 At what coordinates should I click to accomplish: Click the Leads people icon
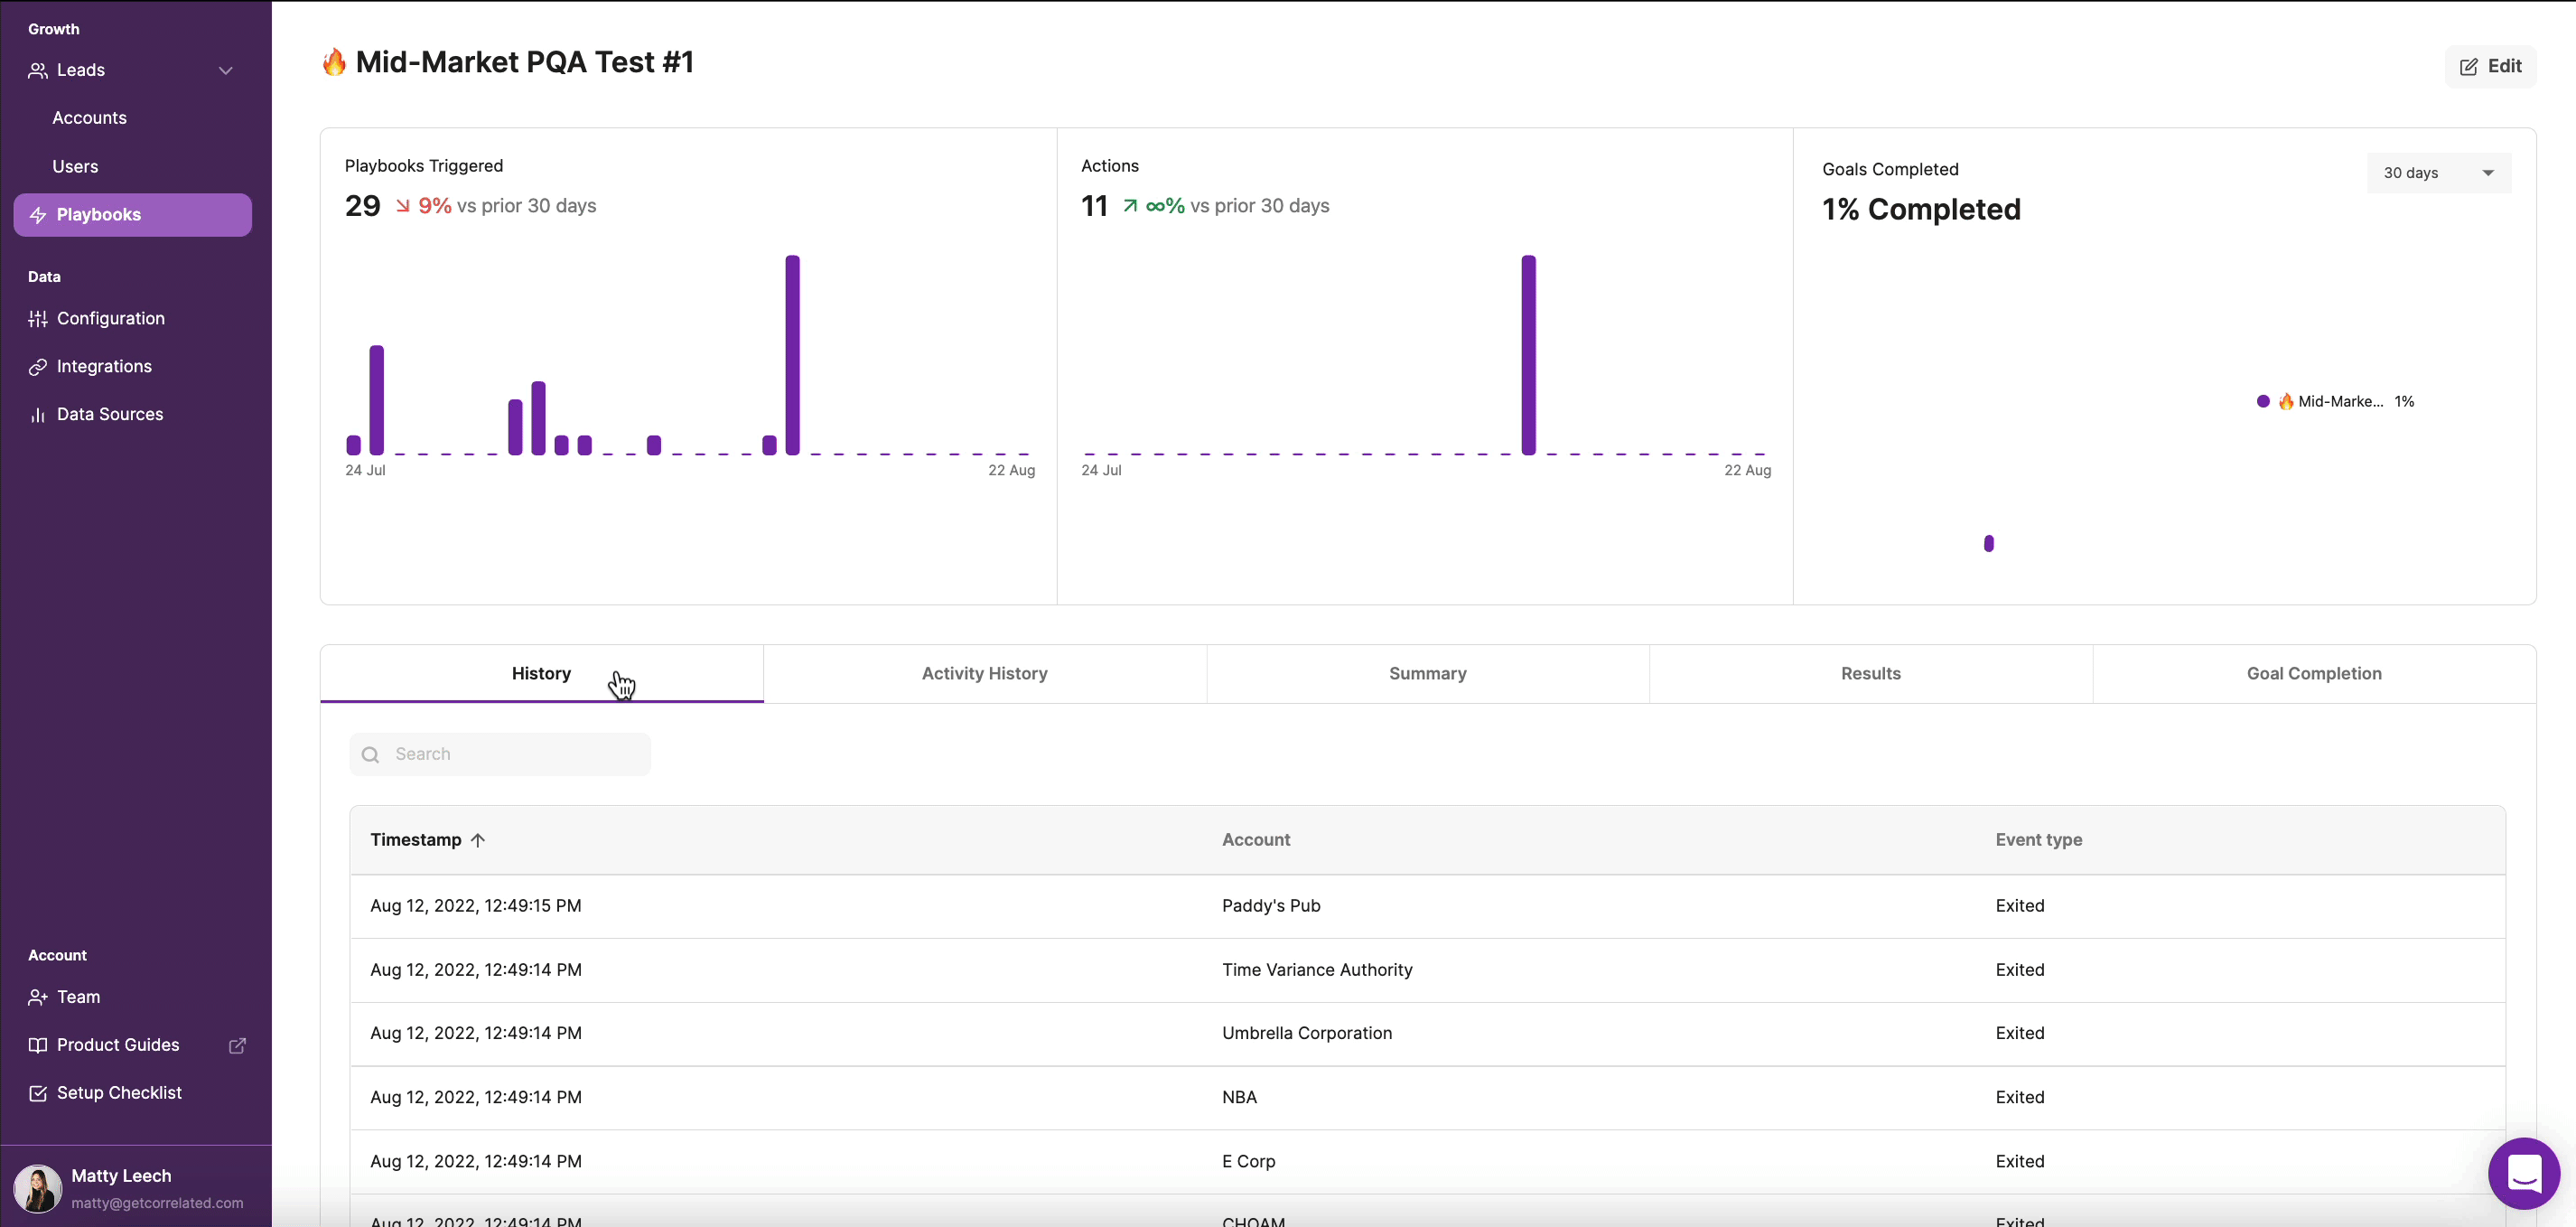pos(38,70)
